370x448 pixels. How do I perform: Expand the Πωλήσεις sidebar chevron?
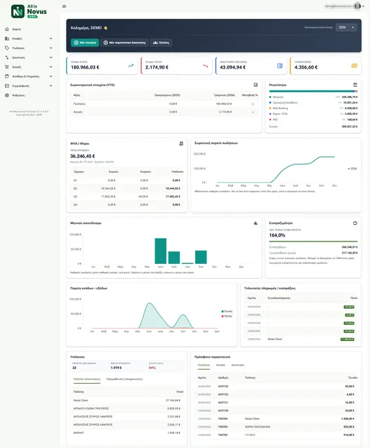(x=51, y=48)
